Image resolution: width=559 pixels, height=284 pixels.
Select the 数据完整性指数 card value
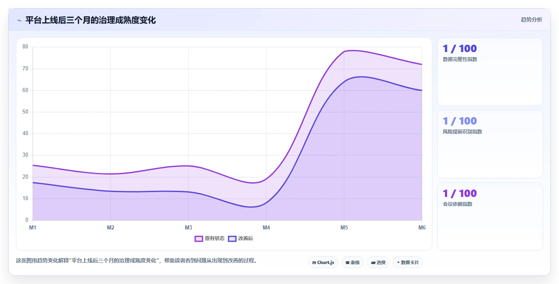[460, 48]
